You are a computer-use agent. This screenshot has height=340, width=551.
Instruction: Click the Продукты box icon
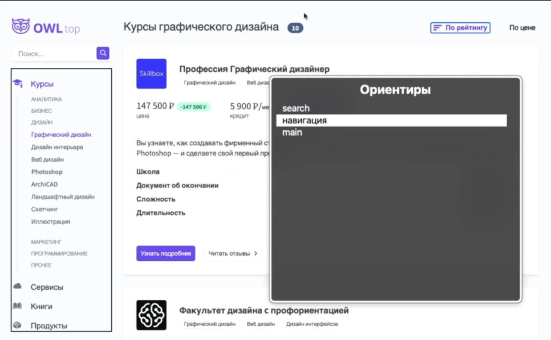(17, 325)
